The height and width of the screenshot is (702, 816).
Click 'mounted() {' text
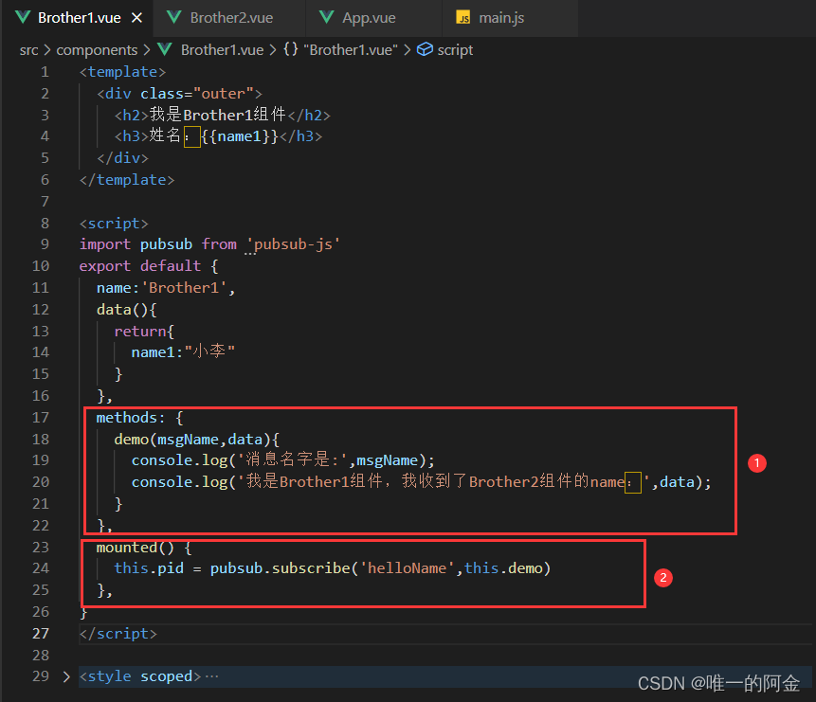(144, 548)
